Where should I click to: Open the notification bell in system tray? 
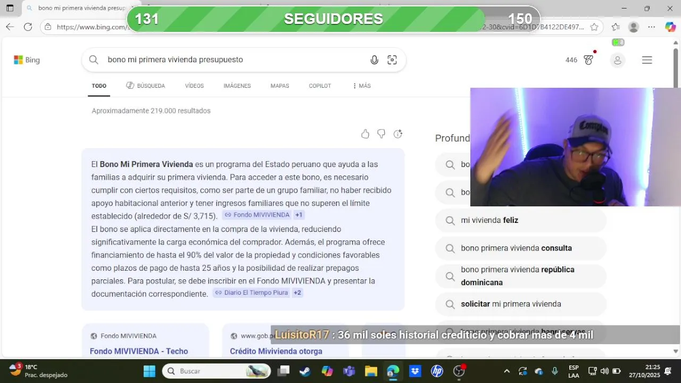(668, 371)
